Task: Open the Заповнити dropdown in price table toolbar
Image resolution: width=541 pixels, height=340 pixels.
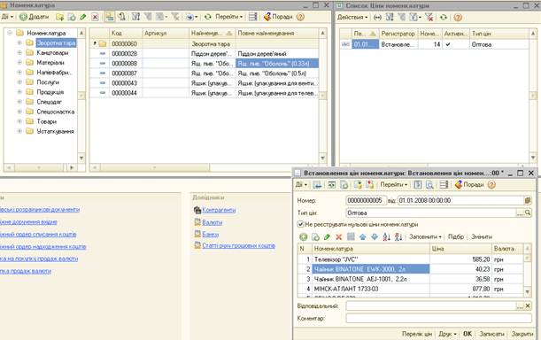Action: pyautogui.click(x=425, y=236)
